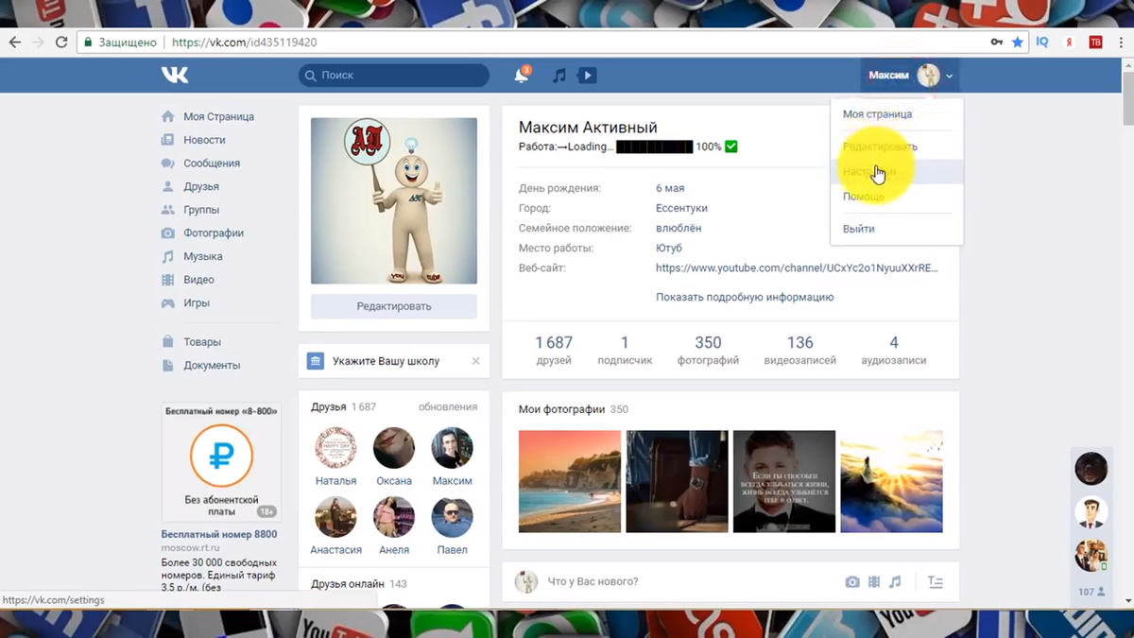This screenshot has height=638, width=1134.
Task: Click the Что у Вас нового post field
Action: click(x=593, y=582)
